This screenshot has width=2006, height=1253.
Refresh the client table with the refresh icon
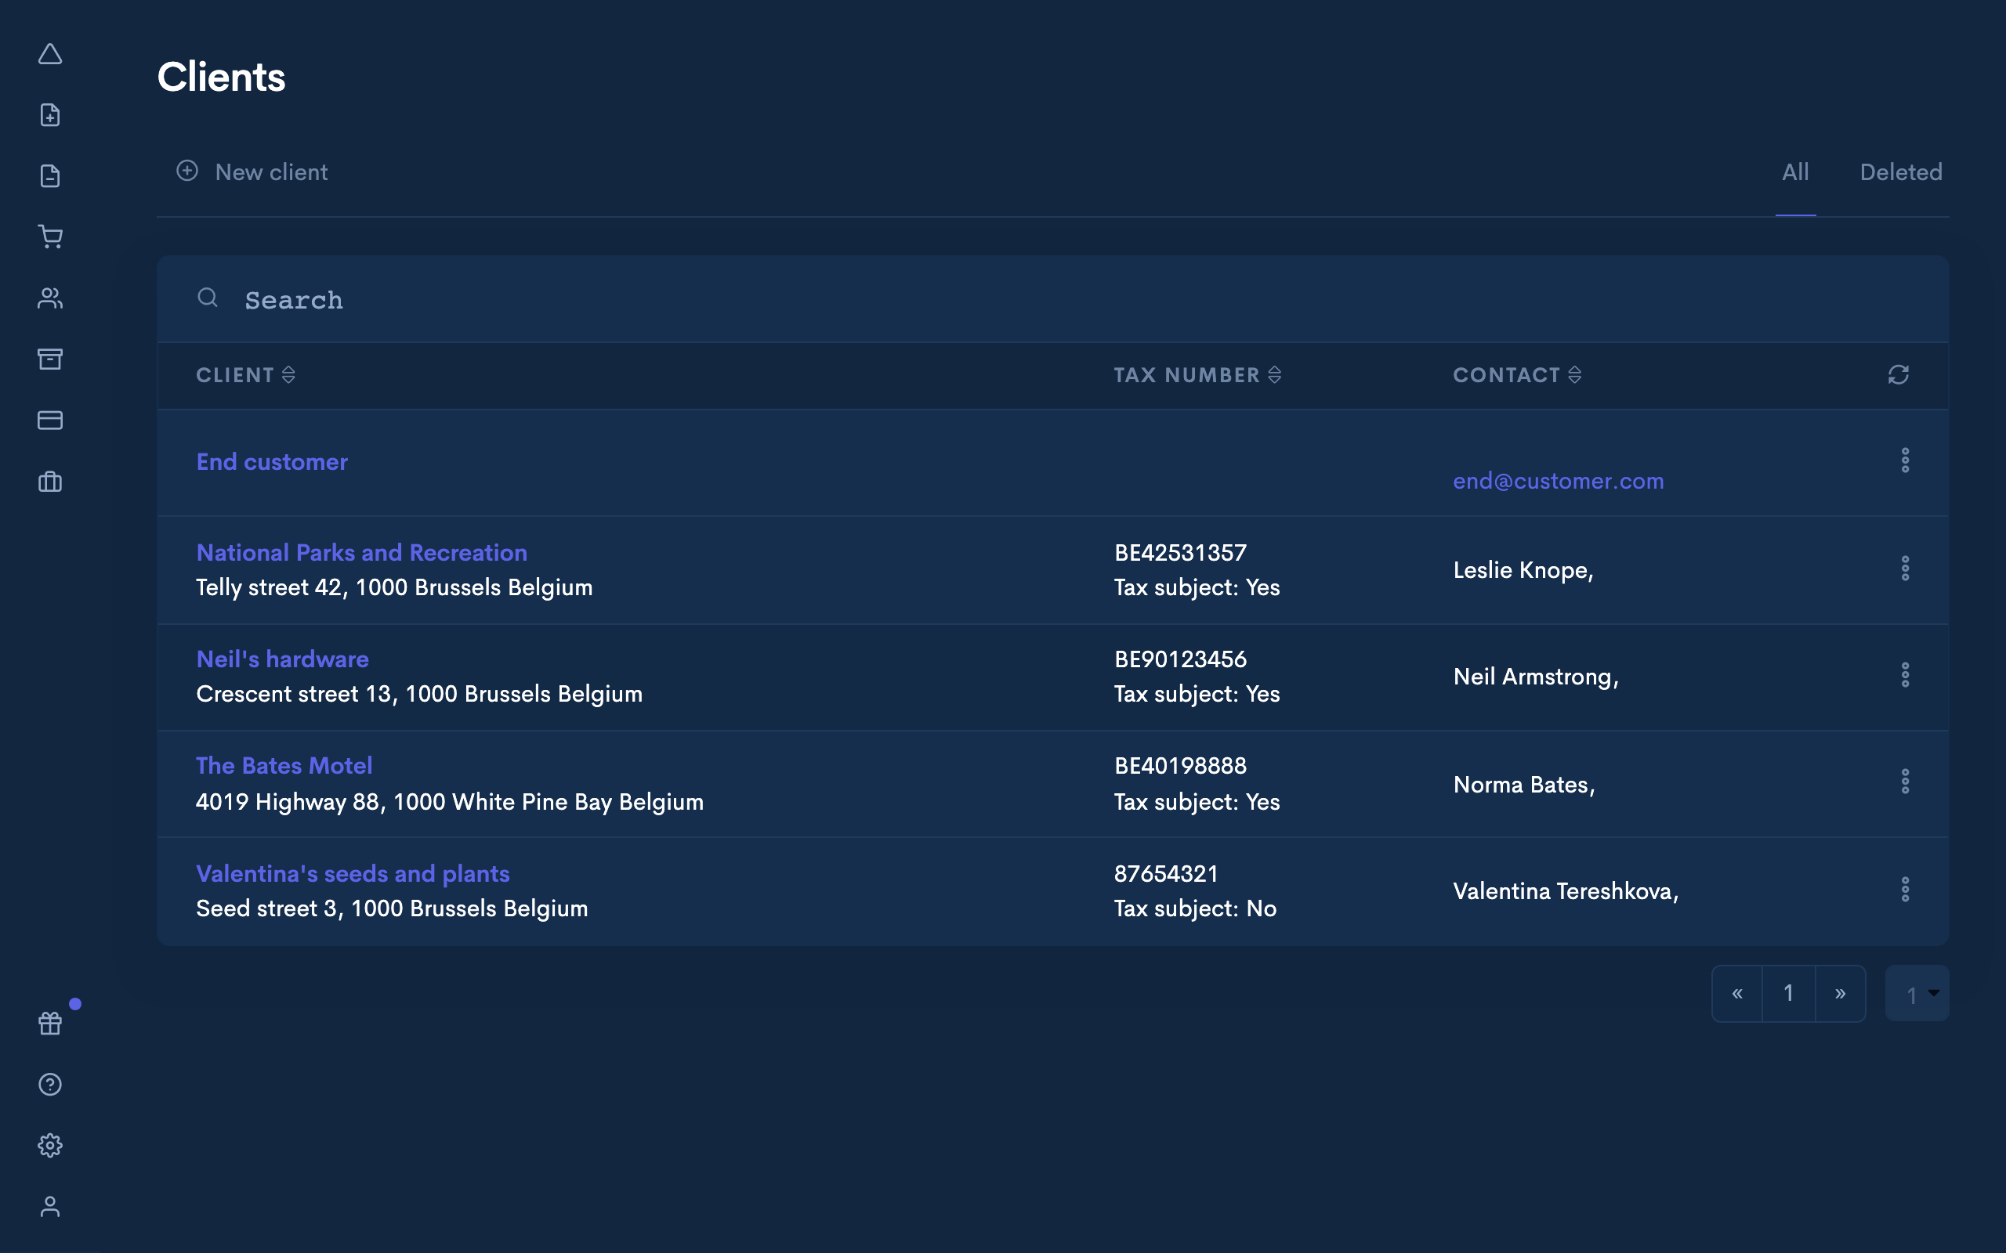click(x=1898, y=374)
